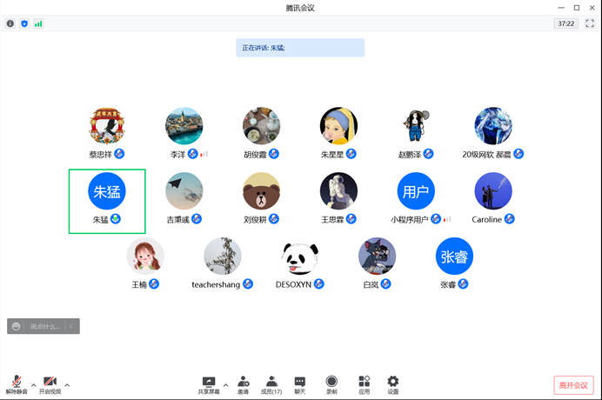
Task: Click the Share Screen (共享屏幕) icon
Action: tap(209, 382)
